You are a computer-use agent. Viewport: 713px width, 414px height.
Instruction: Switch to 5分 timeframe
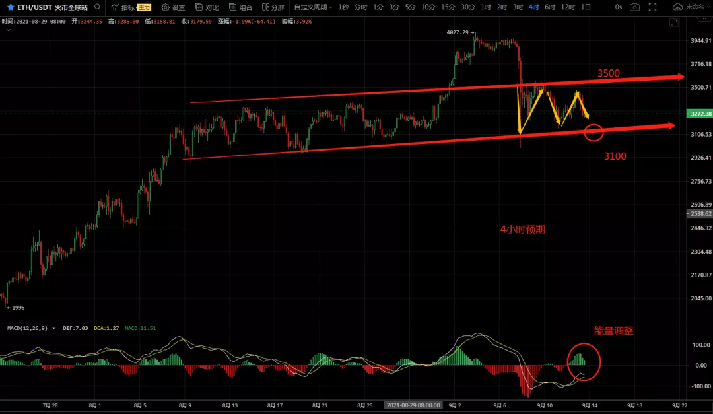tap(410, 7)
